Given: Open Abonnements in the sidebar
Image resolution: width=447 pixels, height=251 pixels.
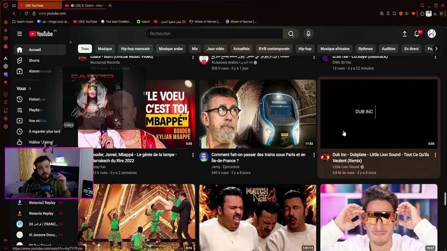Looking at the screenshot, I should (x=40, y=71).
